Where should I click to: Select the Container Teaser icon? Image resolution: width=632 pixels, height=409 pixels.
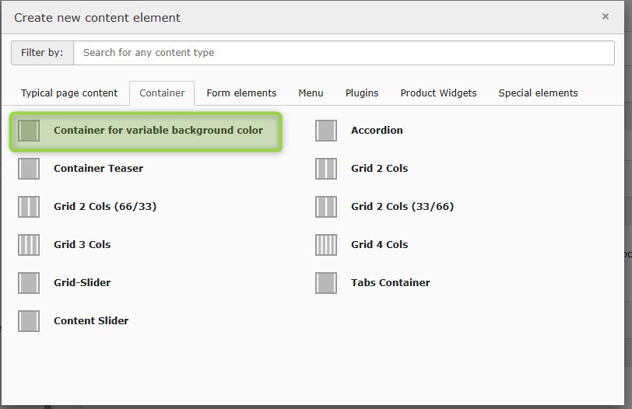click(x=29, y=169)
